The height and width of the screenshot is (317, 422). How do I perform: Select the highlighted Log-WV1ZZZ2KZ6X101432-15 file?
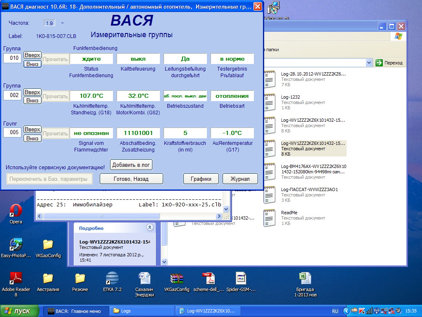pos(313,149)
